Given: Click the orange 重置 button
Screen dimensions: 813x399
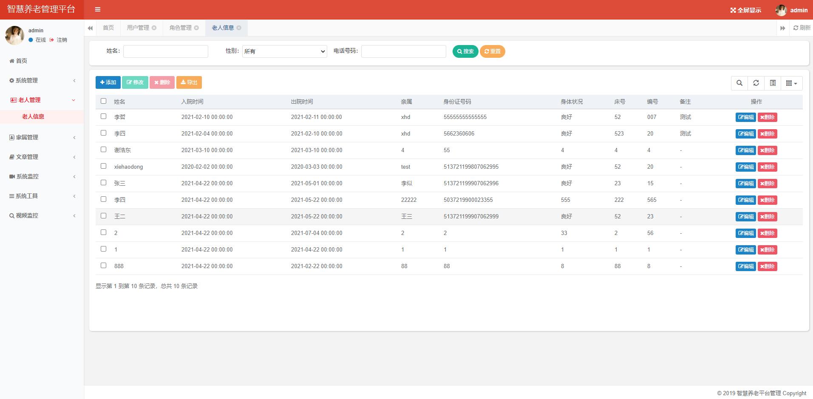Looking at the screenshot, I should coord(492,51).
